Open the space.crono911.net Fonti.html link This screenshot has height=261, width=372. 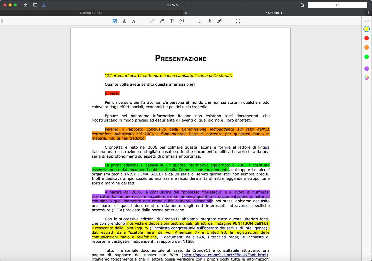pyautogui.click(x=225, y=255)
